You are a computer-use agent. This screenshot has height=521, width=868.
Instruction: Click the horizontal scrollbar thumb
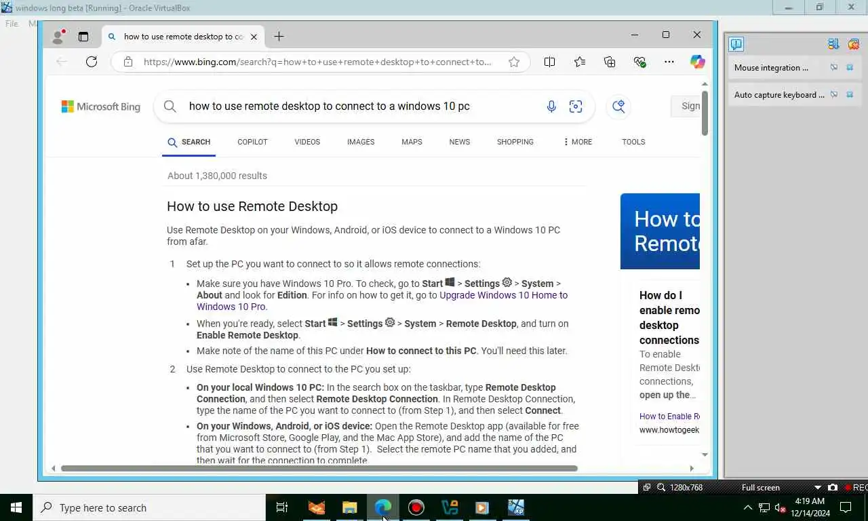pos(319,468)
